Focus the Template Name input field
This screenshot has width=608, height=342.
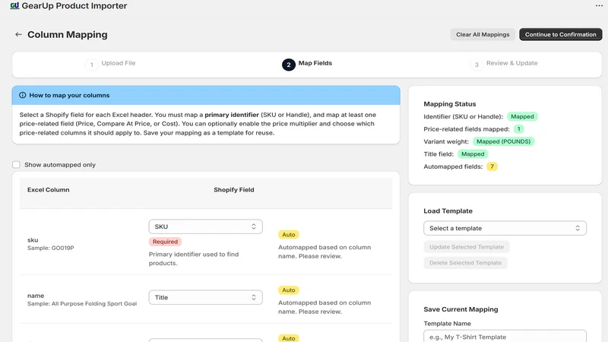(x=505, y=336)
